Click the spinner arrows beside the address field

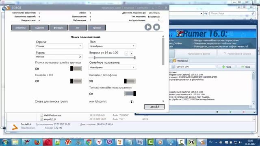173,67
